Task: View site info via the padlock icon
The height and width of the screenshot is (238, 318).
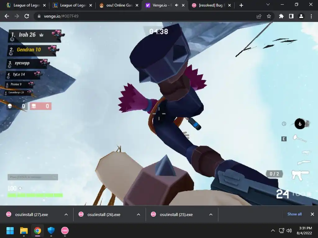Action: click(39, 16)
